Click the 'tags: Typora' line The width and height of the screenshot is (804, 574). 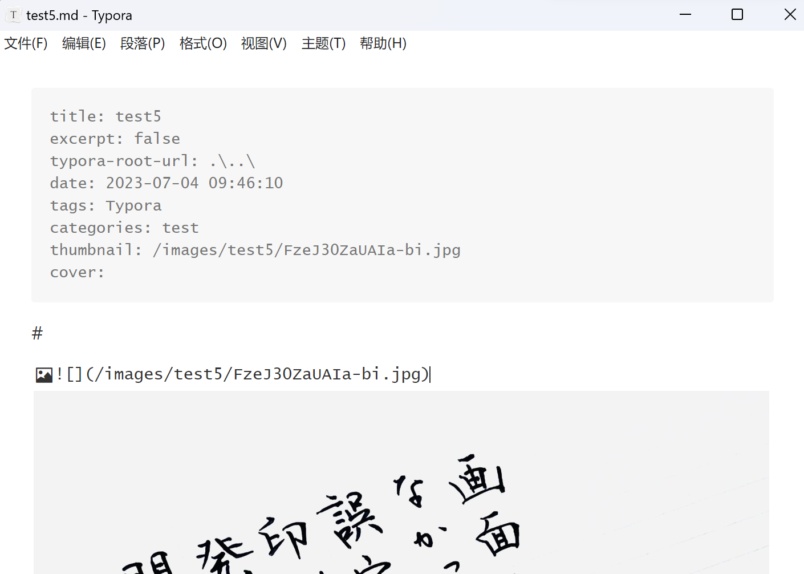pyautogui.click(x=105, y=205)
